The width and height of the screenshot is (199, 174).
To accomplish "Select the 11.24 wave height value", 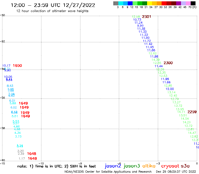I will pyautogui.click(x=138, y=23).
